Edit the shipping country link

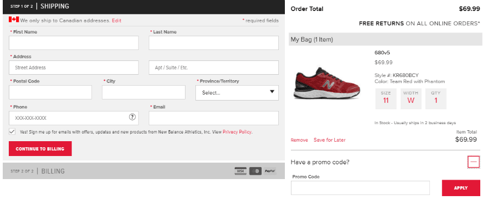click(116, 20)
